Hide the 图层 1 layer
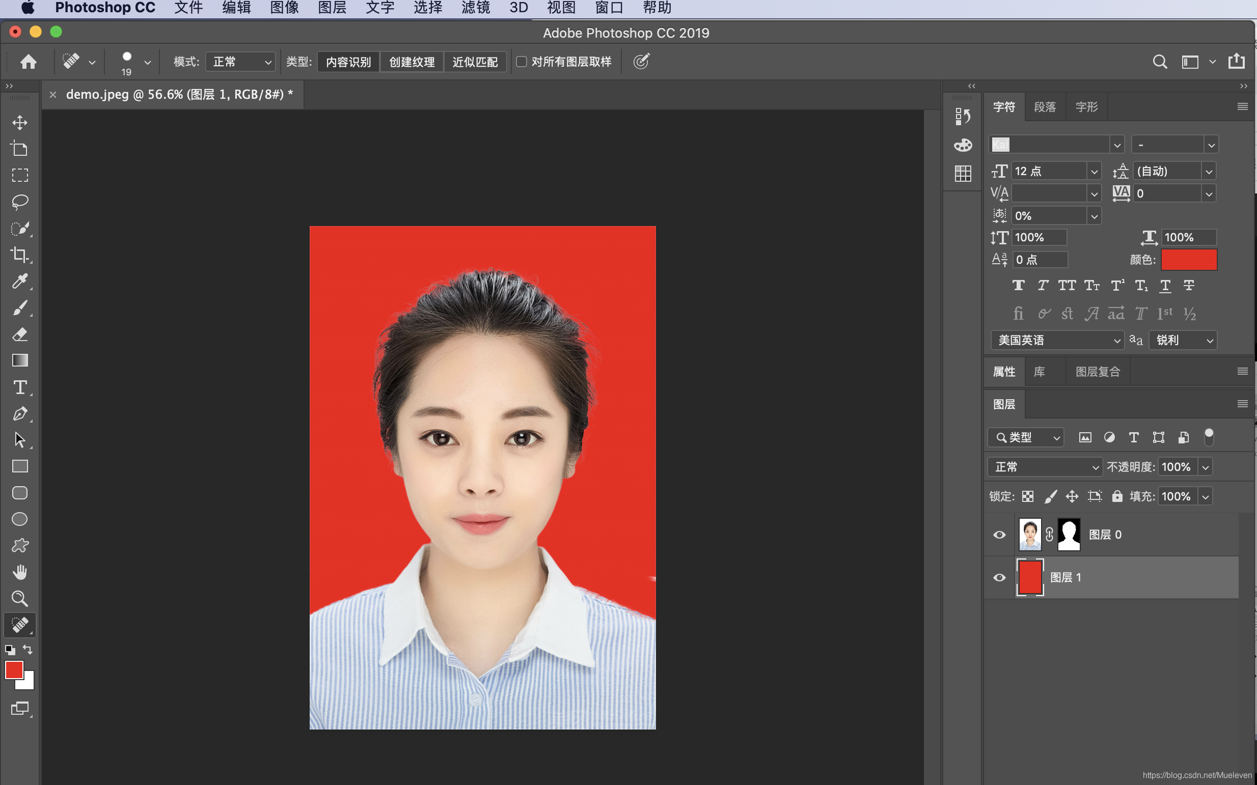 [999, 577]
